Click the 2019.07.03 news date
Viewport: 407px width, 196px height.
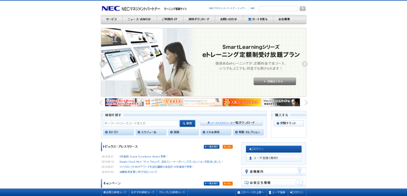107,172
